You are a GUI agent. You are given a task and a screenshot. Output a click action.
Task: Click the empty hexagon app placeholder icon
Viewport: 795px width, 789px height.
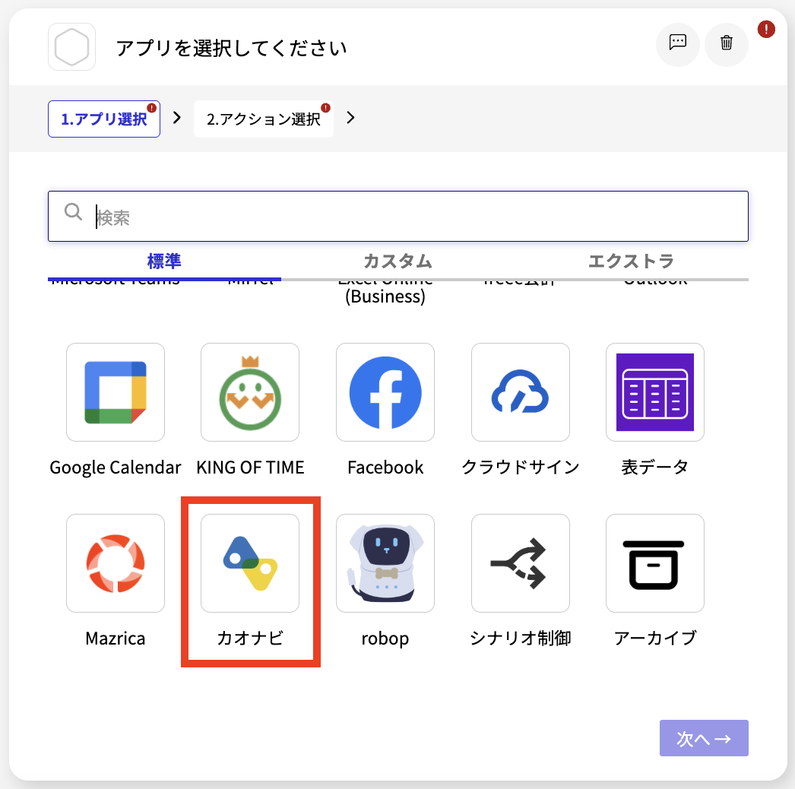click(x=71, y=46)
